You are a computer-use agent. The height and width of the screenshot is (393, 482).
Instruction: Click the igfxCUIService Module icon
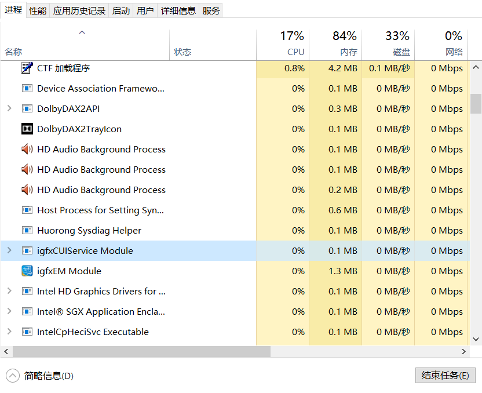click(27, 251)
